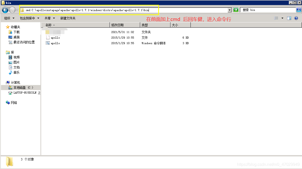Open 下载 in favorites
The width and height of the screenshot is (302, 169).
pyautogui.click(x=17, y=32)
